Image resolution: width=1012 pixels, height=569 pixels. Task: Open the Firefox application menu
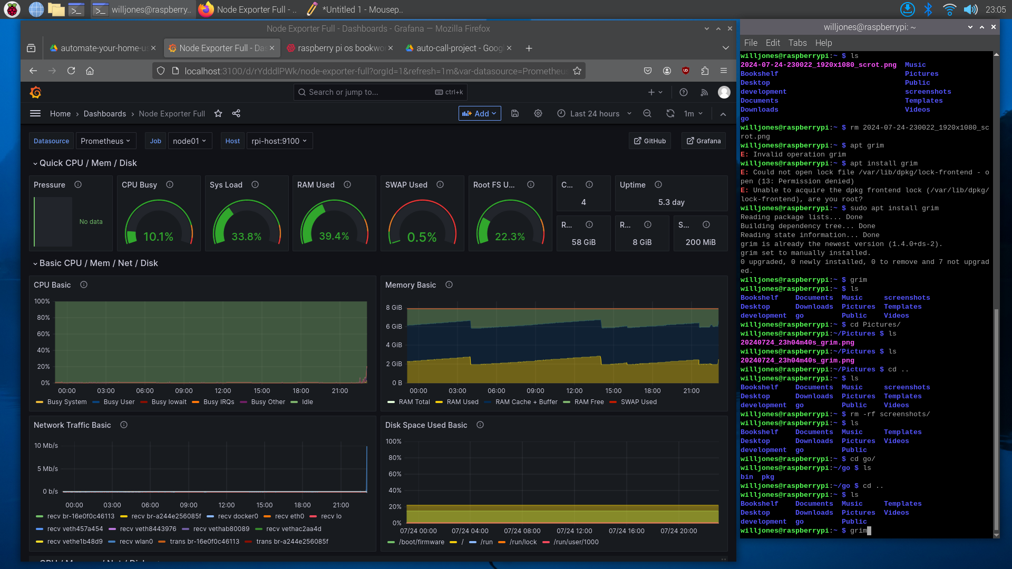click(x=724, y=71)
